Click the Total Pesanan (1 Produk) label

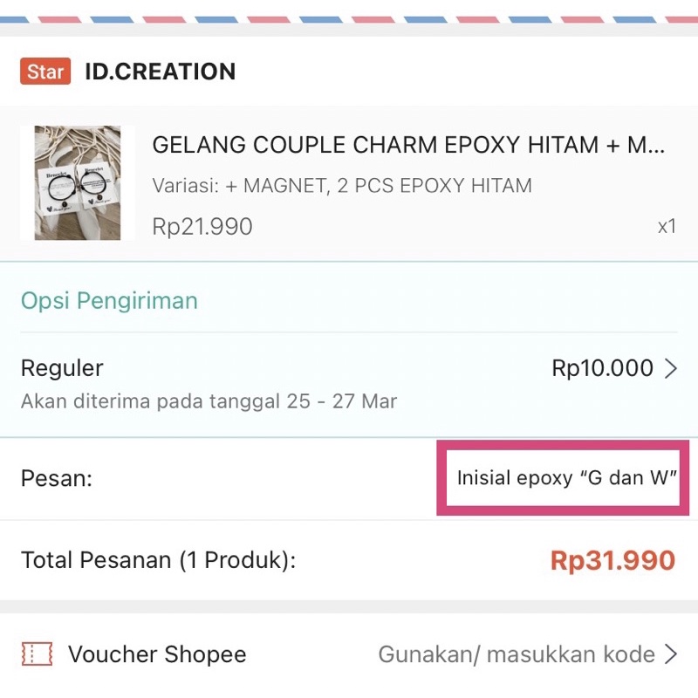(x=158, y=560)
